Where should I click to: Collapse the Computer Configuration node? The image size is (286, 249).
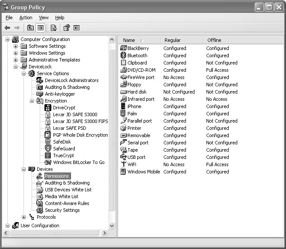coord(7,39)
